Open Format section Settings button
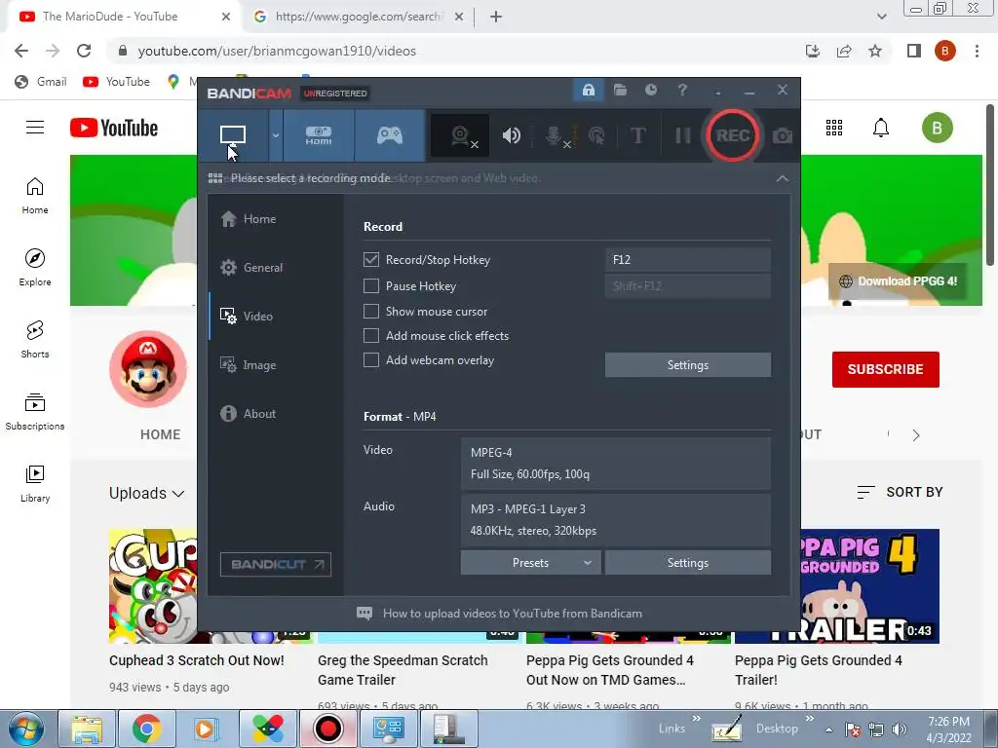This screenshot has width=998, height=748. click(687, 563)
